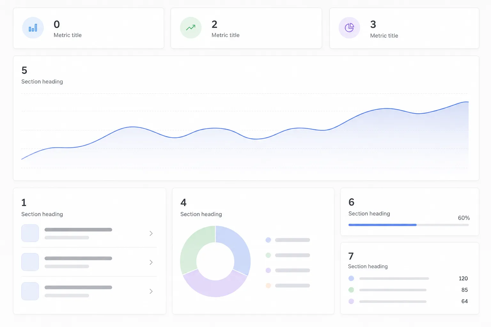
Task: Click the green legend dot beside donut chart
Action: [268, 255]
